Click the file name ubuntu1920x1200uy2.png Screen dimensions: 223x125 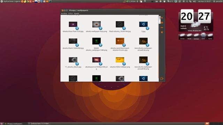pos(120,67)
